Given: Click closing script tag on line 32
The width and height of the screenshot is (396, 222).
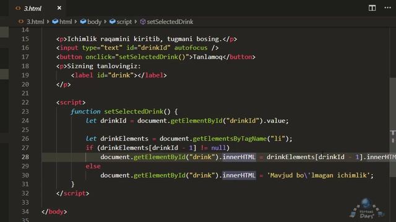Looking at the screenshot, I should tap(73, 193).
